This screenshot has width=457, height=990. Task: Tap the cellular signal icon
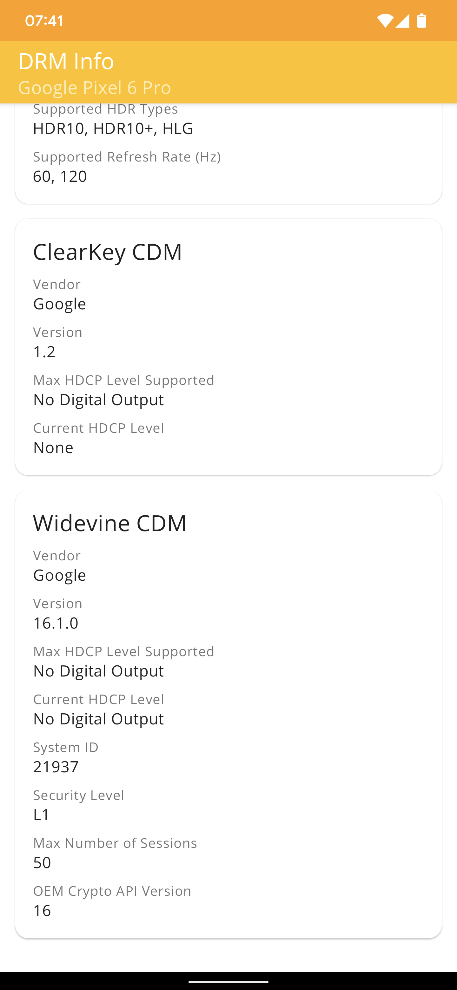402,21
